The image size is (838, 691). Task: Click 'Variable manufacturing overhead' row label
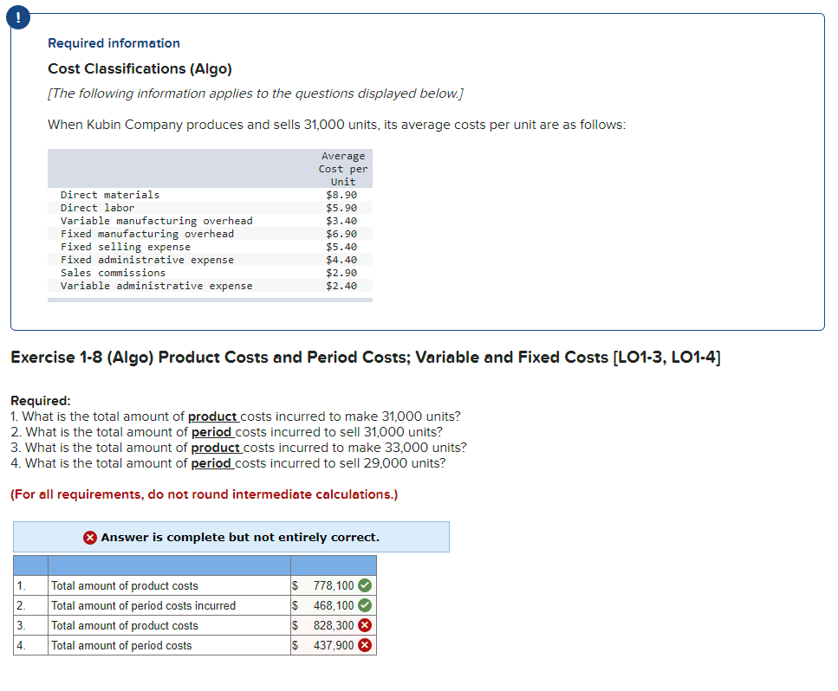tap(157, 221)
